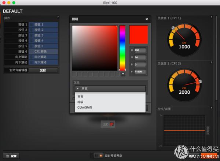Open 按钮 5 action assignment

click(43, 46)
